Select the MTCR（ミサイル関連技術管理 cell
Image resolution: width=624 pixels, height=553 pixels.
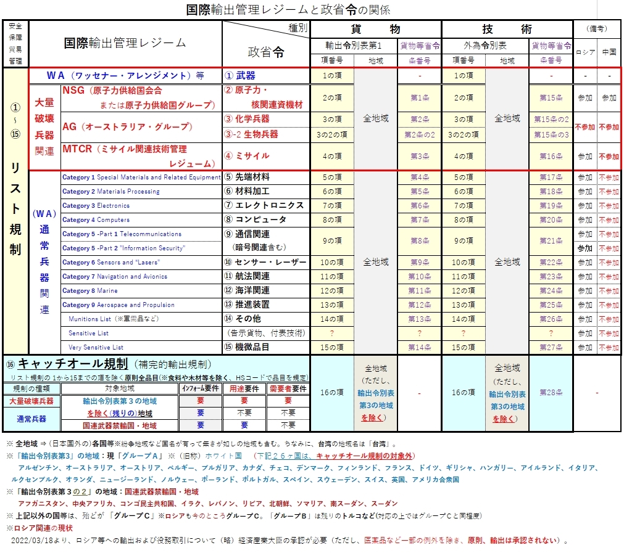tap(141, 156)
